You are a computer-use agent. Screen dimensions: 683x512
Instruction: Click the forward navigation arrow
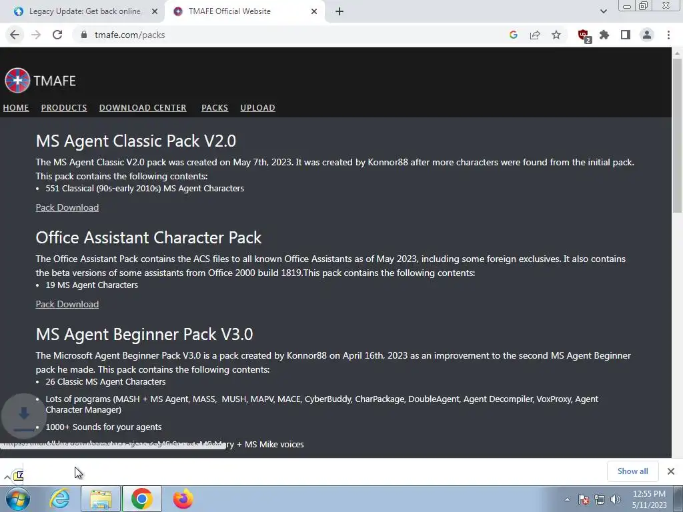pyautogui.click(x=36, y=35)
